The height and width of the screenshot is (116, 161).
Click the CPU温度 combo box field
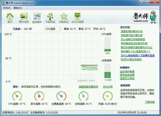[53, 29]
